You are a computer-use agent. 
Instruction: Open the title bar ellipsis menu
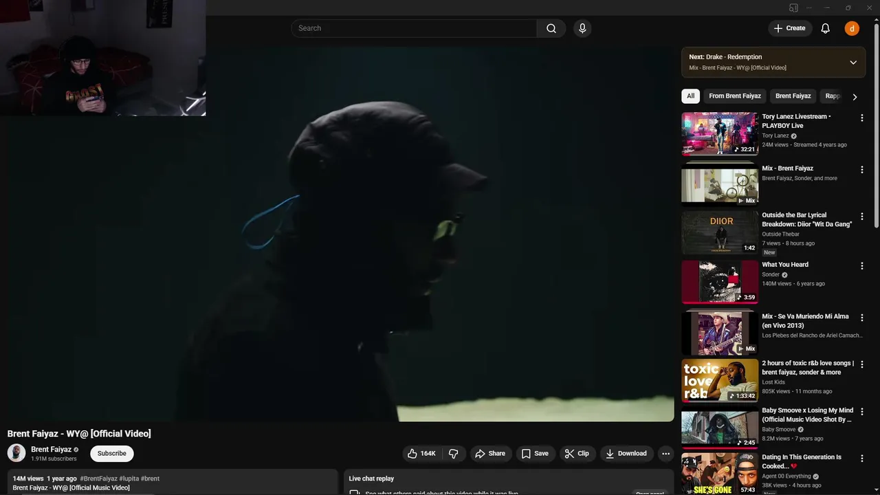[808, 8]
